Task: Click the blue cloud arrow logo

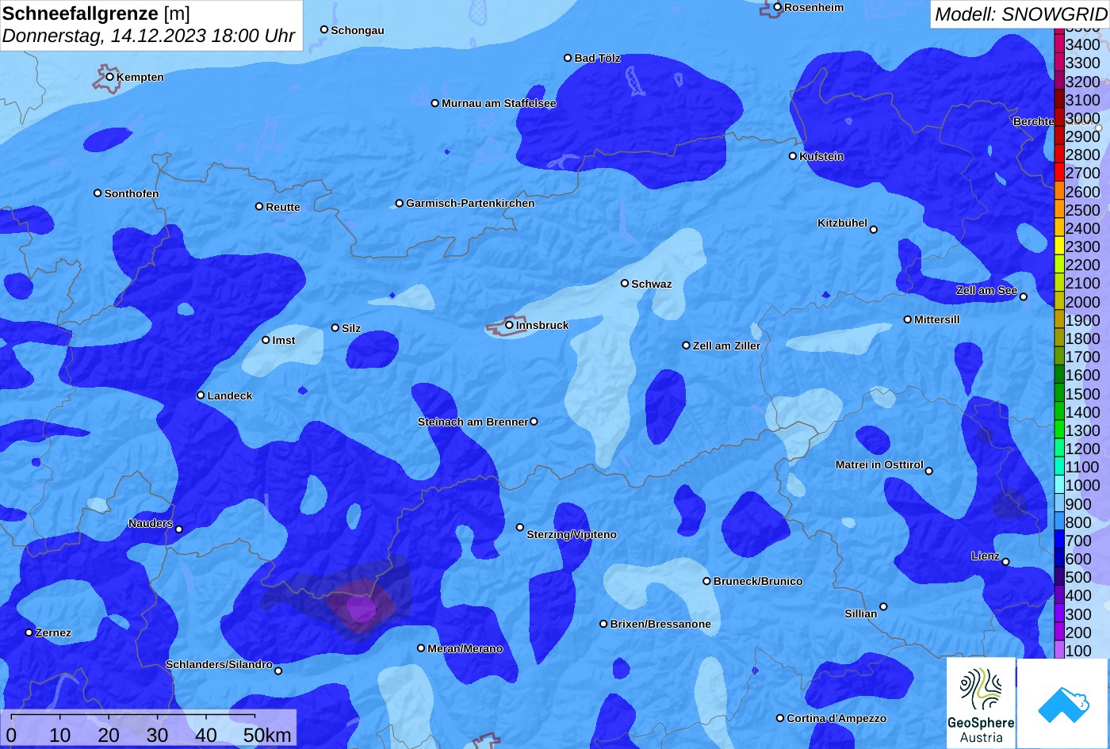Action: coord(1063,703)
